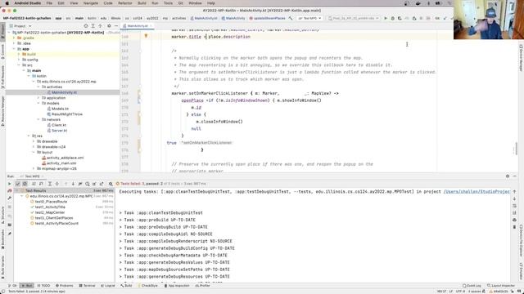Collapse the layout folder in project tree

point(34,153)
